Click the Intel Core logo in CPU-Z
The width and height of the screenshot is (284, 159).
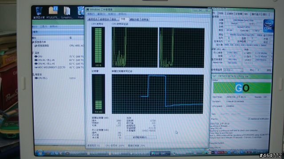tap(268, 26)
